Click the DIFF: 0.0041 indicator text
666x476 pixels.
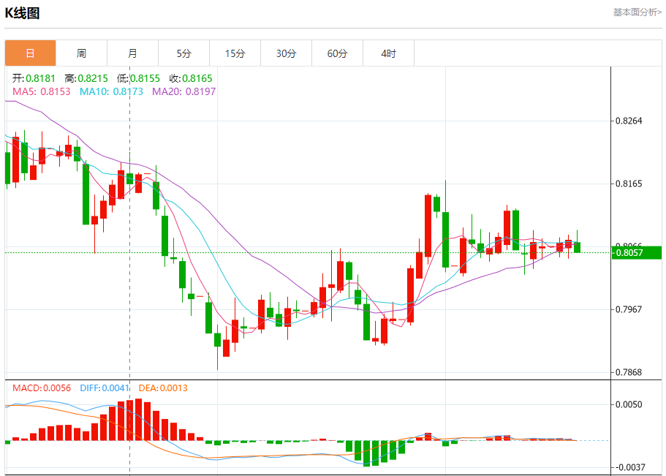[105, 388]
